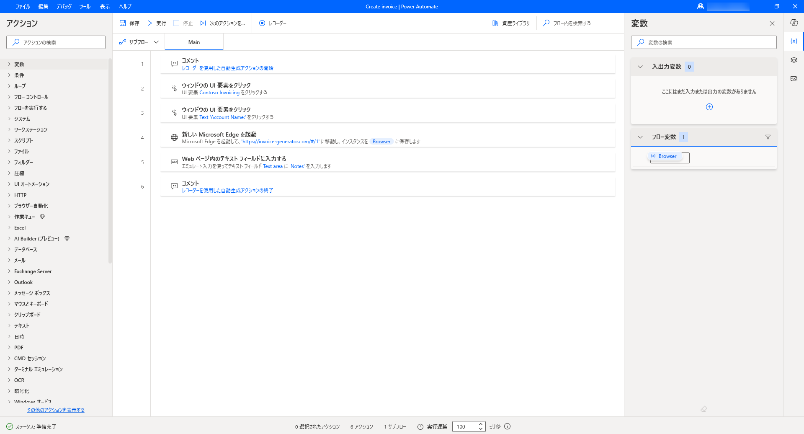Select the variables {x} sidebar icon
804x434 pixels.
[x=794, y=41]
